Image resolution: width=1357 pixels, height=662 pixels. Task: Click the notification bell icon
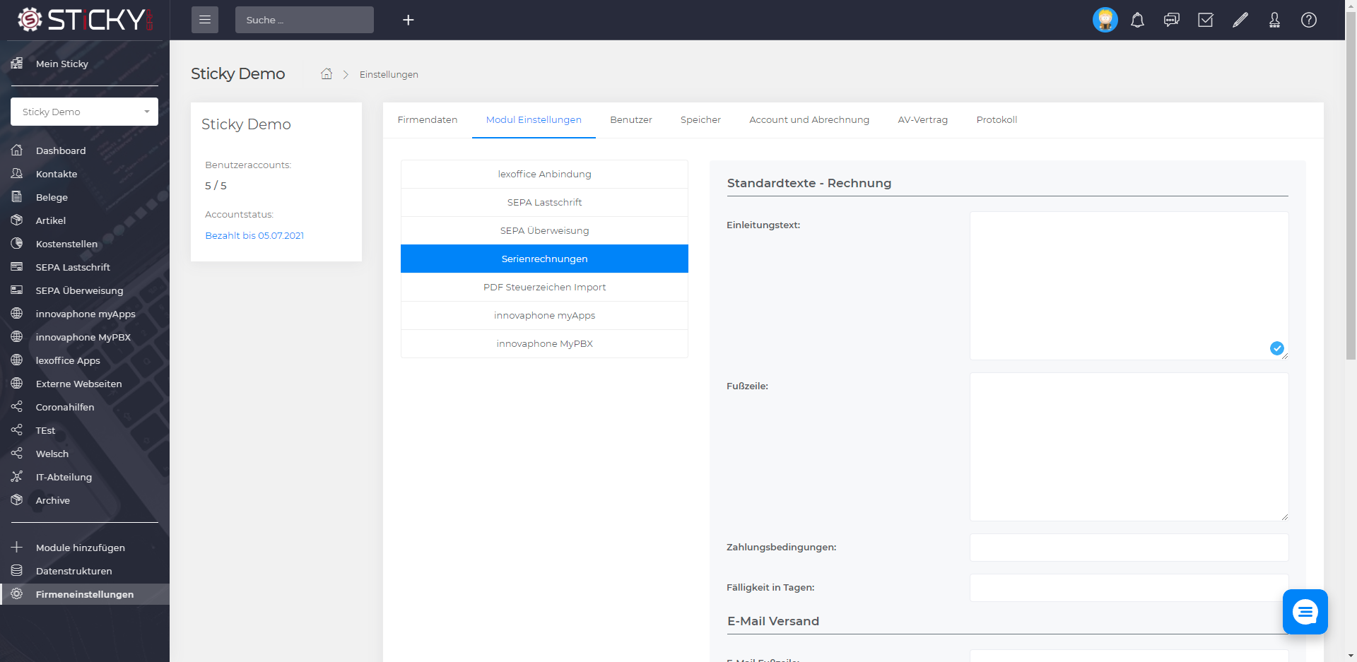1137,20
